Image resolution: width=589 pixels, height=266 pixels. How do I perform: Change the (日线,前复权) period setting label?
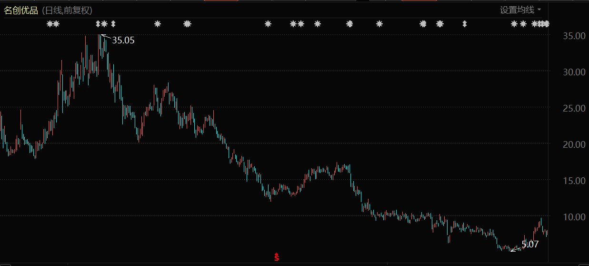tap(67, 10)
